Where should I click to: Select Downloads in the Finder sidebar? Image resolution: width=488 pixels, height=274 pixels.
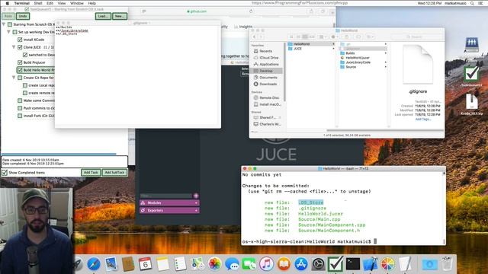[x=268, y=84]
